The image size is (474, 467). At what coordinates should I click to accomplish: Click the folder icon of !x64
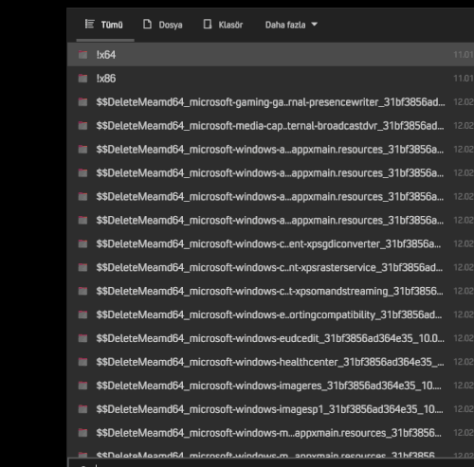point(82,55)
